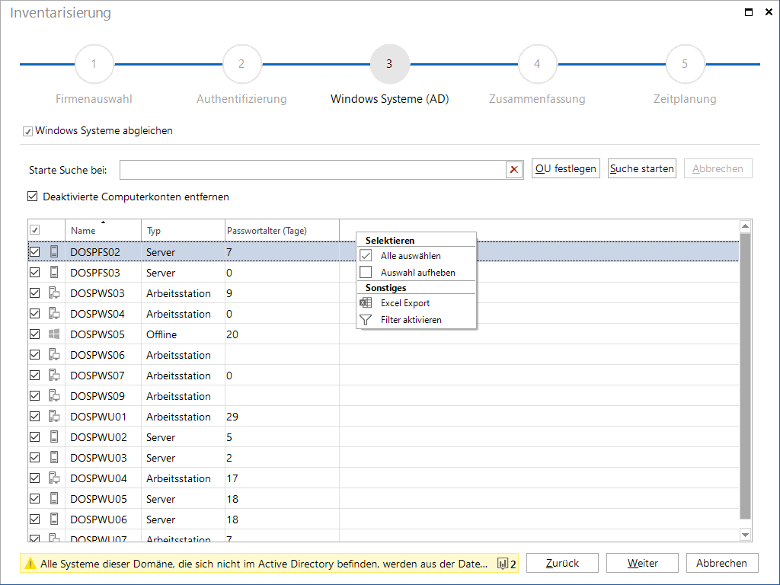Click the bottom Abbrechen button
The image size is (780, 585).
coord(722,563)
